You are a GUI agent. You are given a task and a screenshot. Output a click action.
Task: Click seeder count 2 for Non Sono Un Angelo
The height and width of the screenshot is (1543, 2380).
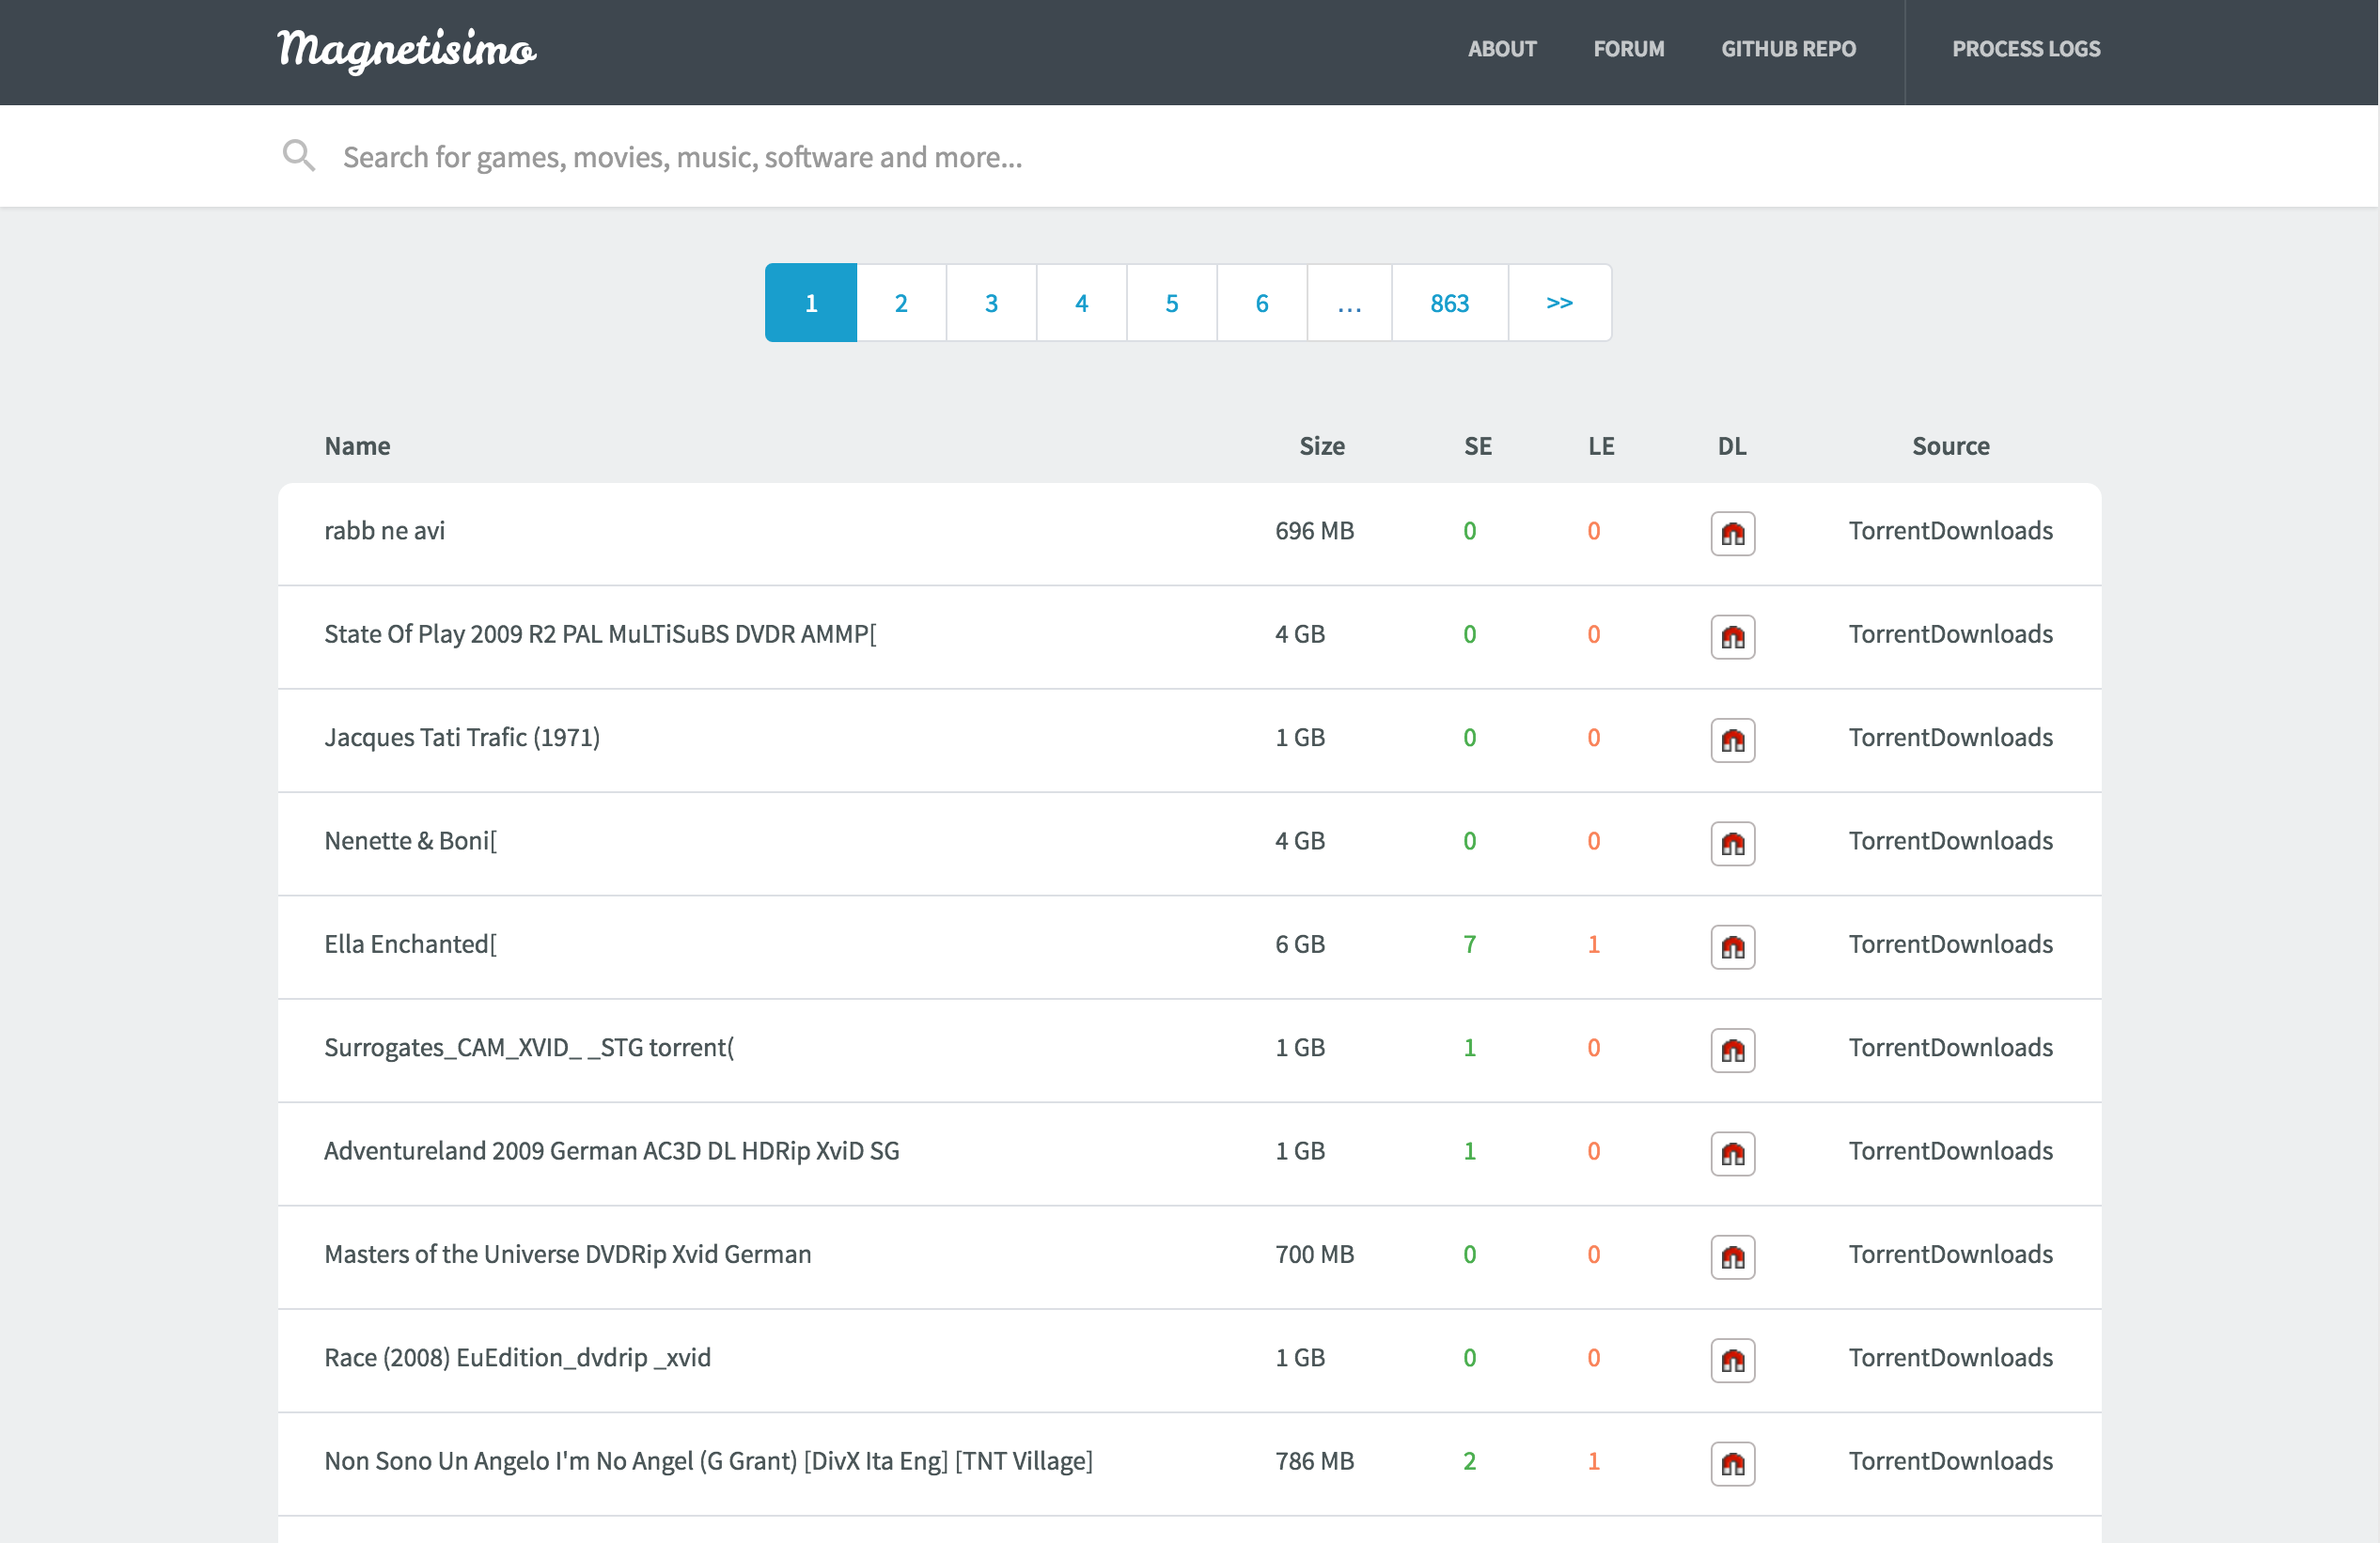coord(1469,1460)
